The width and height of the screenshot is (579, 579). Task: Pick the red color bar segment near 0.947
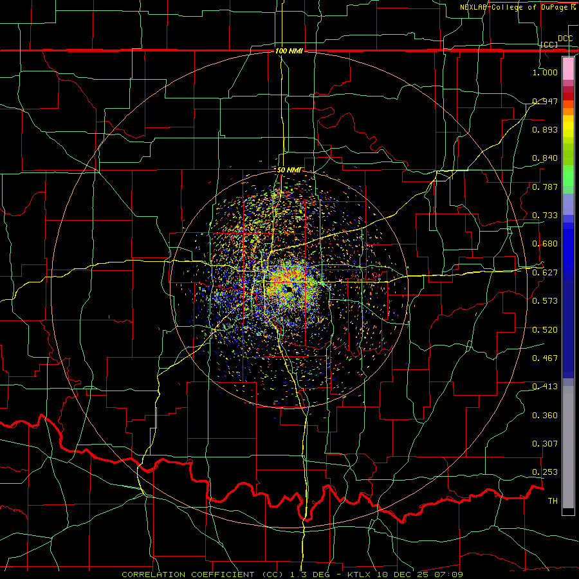pyautogui.click(x=568, y=96)
